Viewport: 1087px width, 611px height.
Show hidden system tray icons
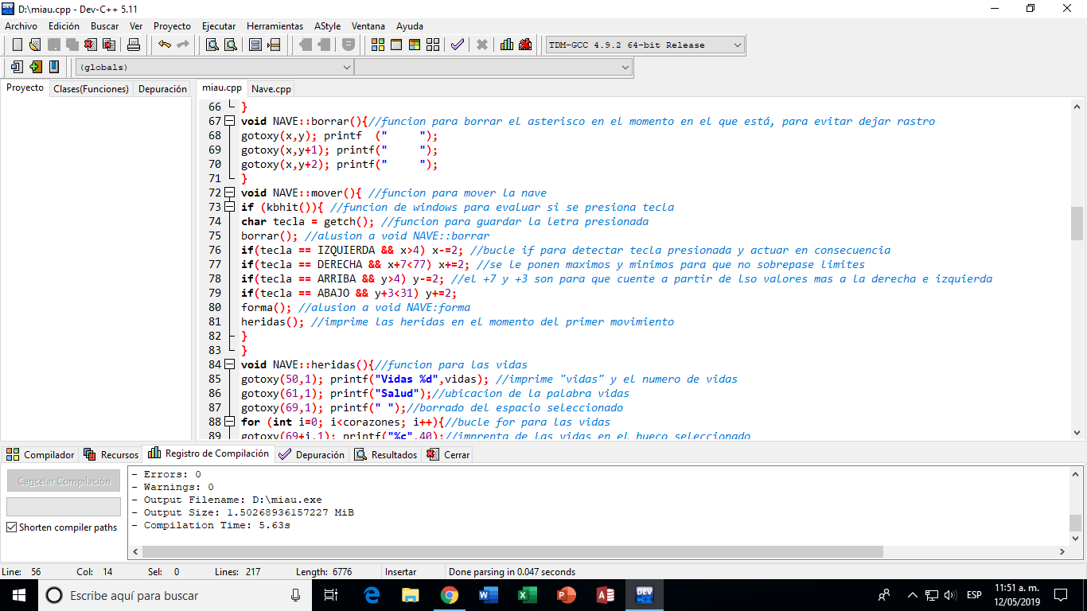[x=913, y=595]
